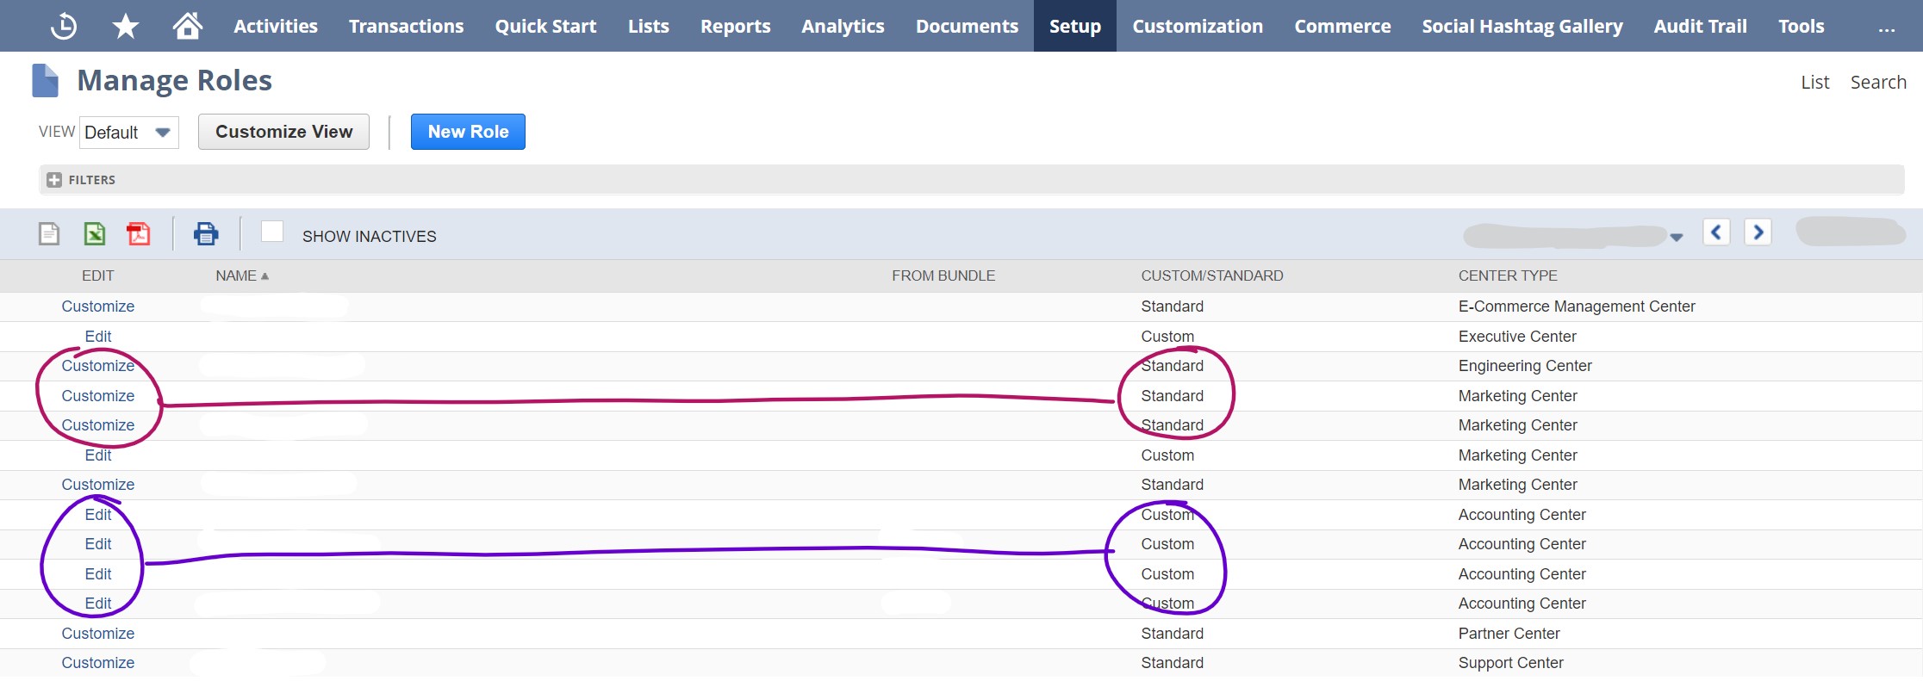The height and width of the screenshot is (681, 1923).
Task: Open the Quick Start menu
Action: (545, 27)
